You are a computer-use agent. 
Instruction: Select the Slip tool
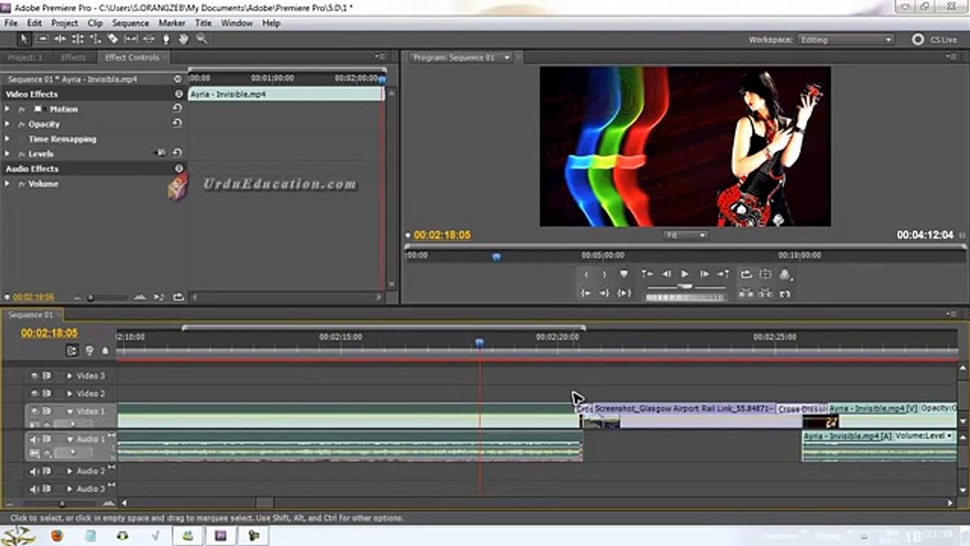[131, 39]
